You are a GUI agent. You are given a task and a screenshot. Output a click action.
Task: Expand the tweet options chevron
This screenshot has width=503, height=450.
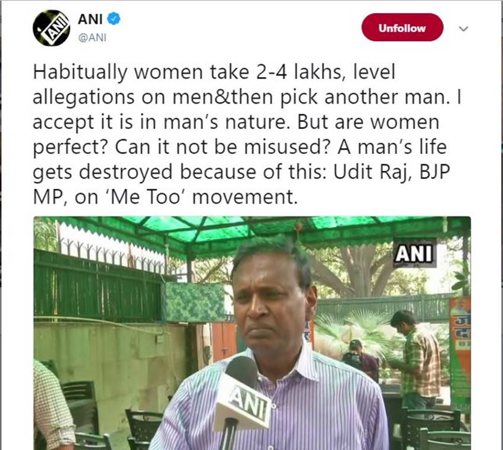463,28
